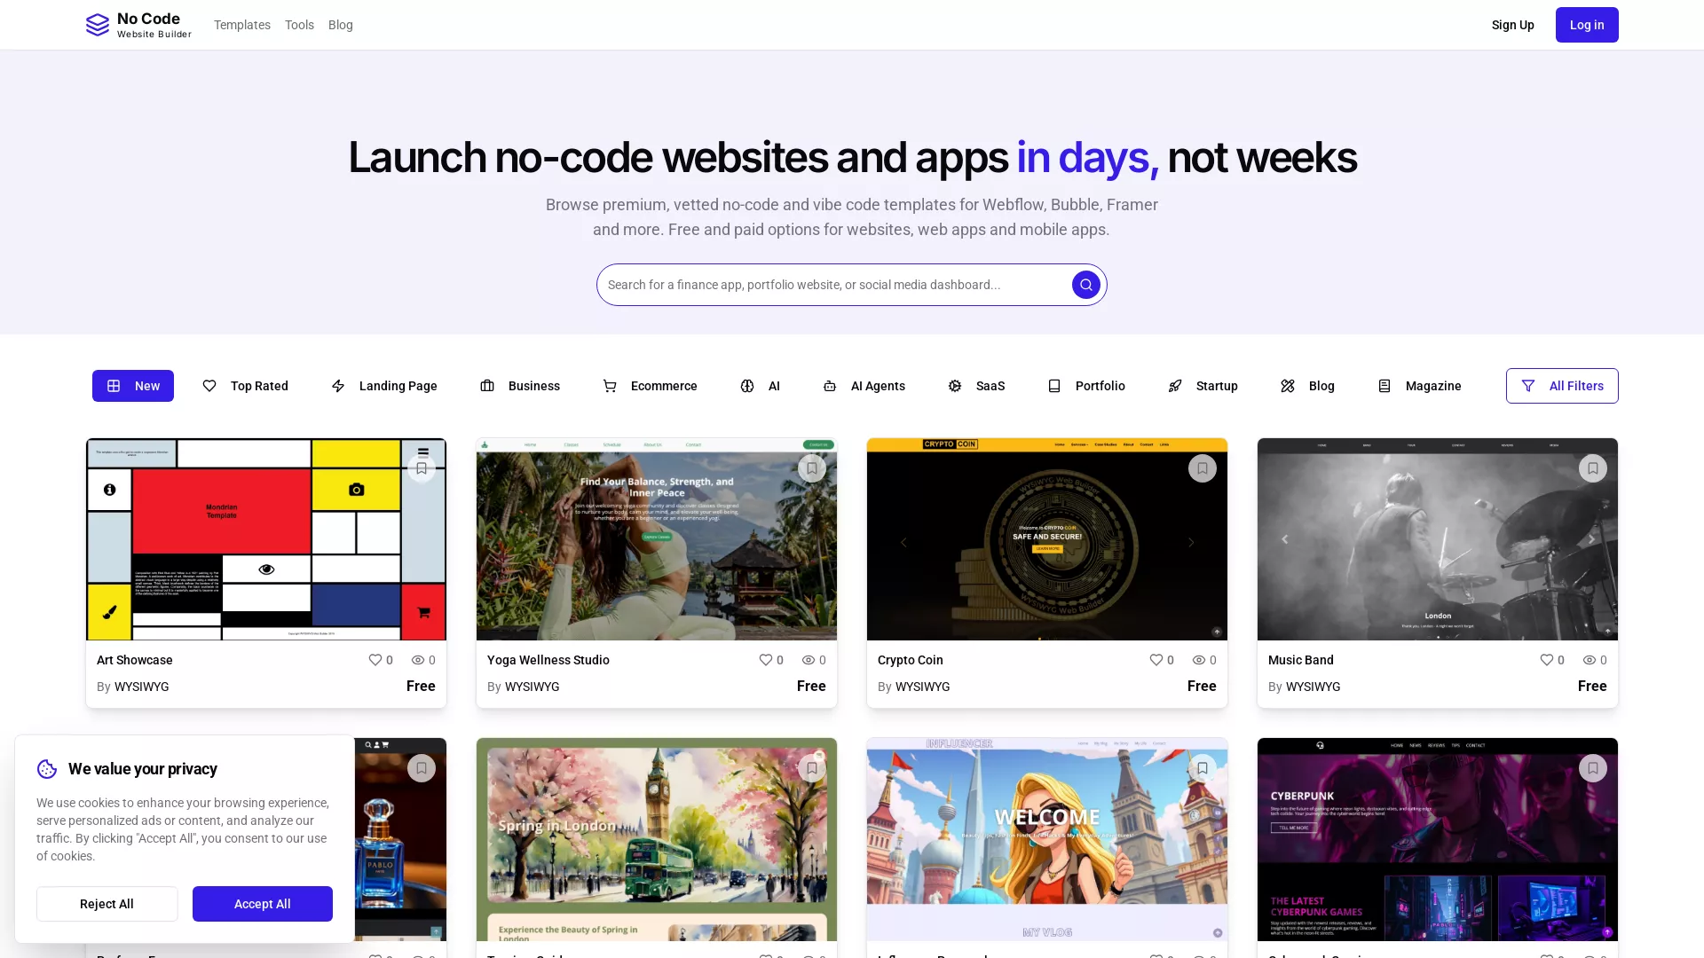Select the Top Rated filter heart icon

209,386
